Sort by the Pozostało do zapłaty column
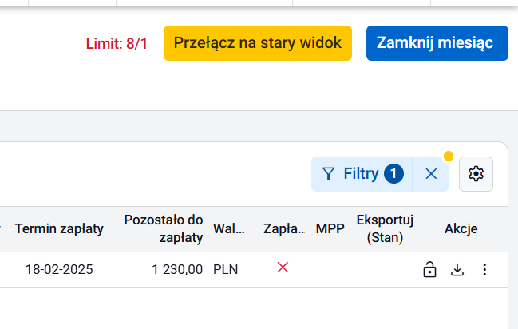The height and width of the screenshot is (329, 518). click(x=164, y=229)
